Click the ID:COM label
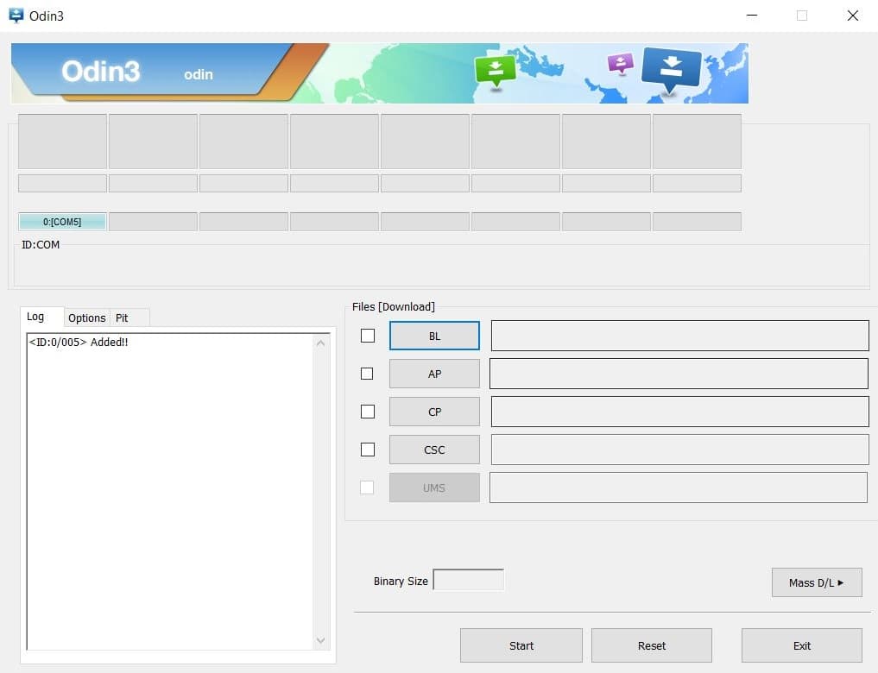Viewport: 878px width, 673px height. pyautogui.click(x=41, y=244)
